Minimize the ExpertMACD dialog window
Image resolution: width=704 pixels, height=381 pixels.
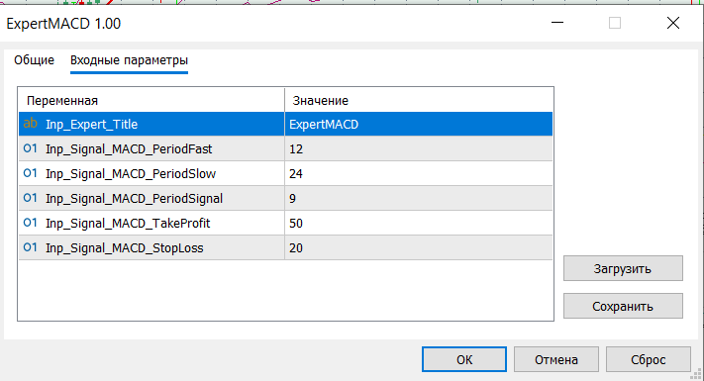click(x=557, y=23)
